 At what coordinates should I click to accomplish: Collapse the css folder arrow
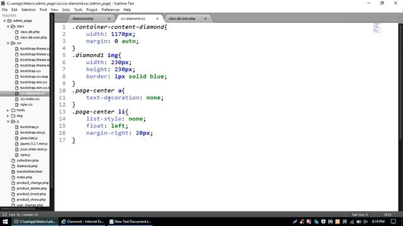8,43
